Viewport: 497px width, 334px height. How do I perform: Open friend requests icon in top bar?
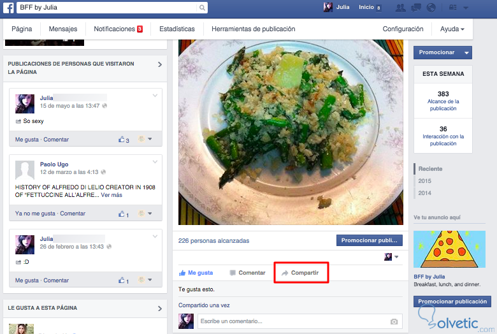(x=400, y=8)
